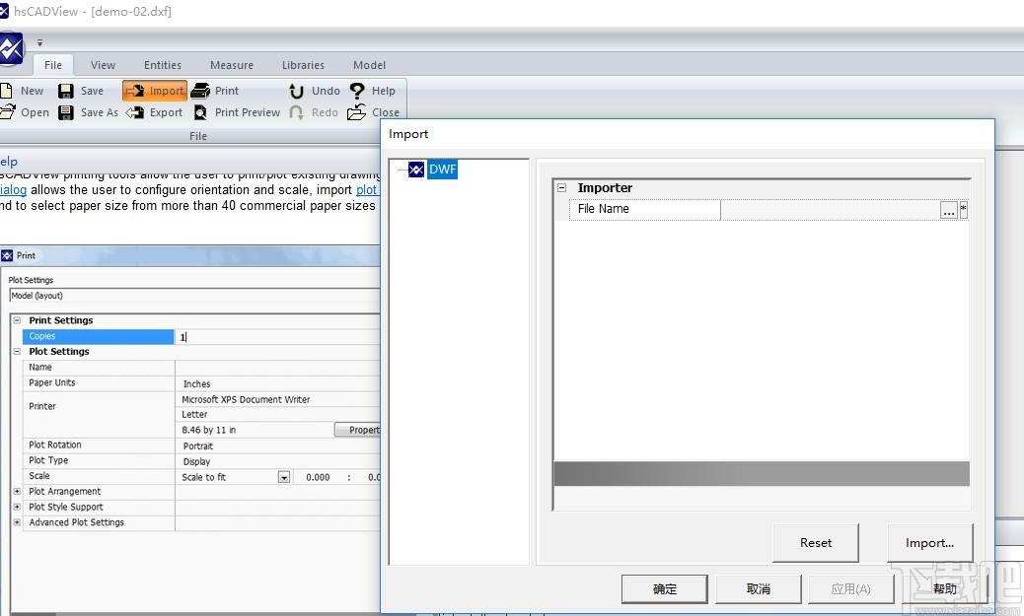Image resolution: width=1024 pixels, height=616 pixels.
Task: Click the Print Preview icon
Action: [x=200, y=113]
